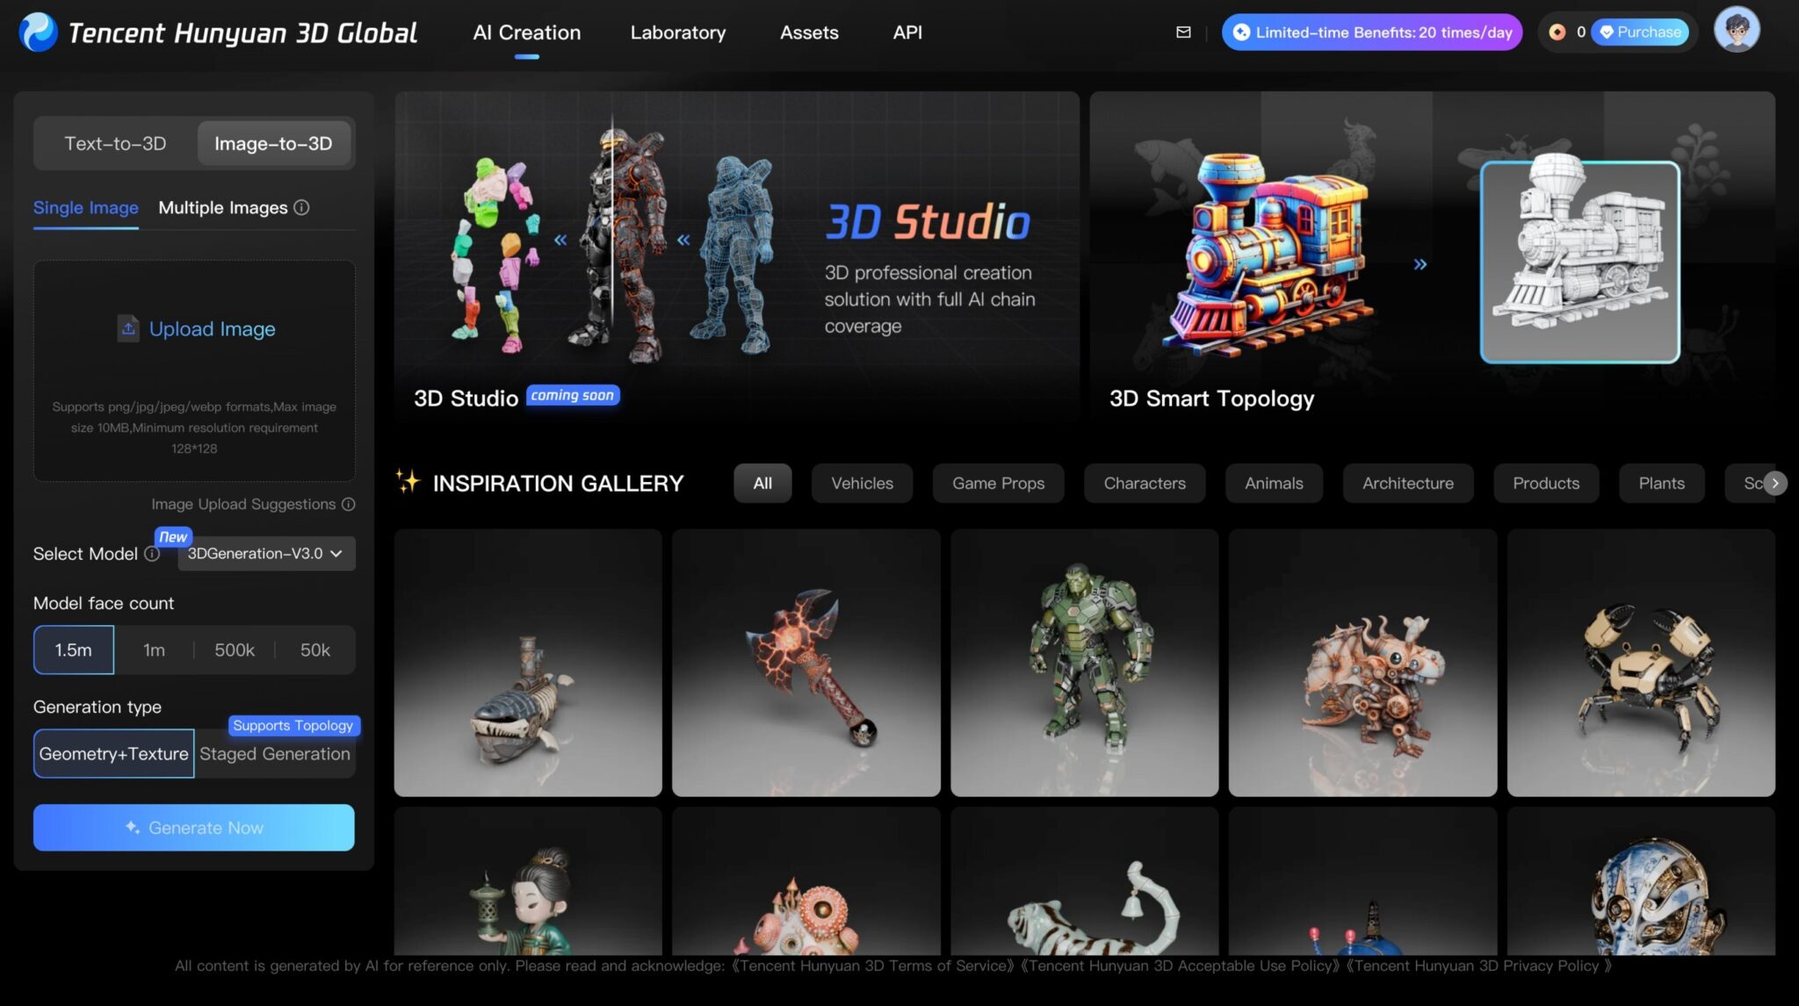1799x1006 pixels.
Task: Click the Select Model info icon
Action: [151, 554]
